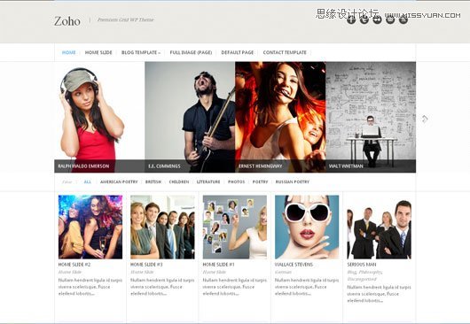Viewport: 470px width, 324px height.
Task: Open the Twitter social icon in header
Action: coord(364,20)
